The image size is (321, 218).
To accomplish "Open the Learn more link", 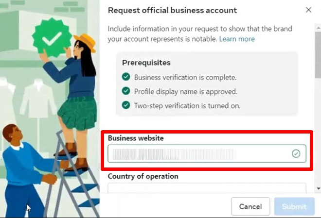I will point(237,39).
